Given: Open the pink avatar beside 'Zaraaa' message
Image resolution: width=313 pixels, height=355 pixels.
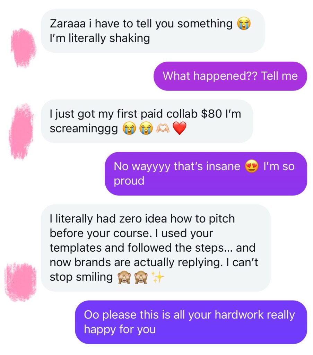Looking at the screenshot, I should coord(24,48).
